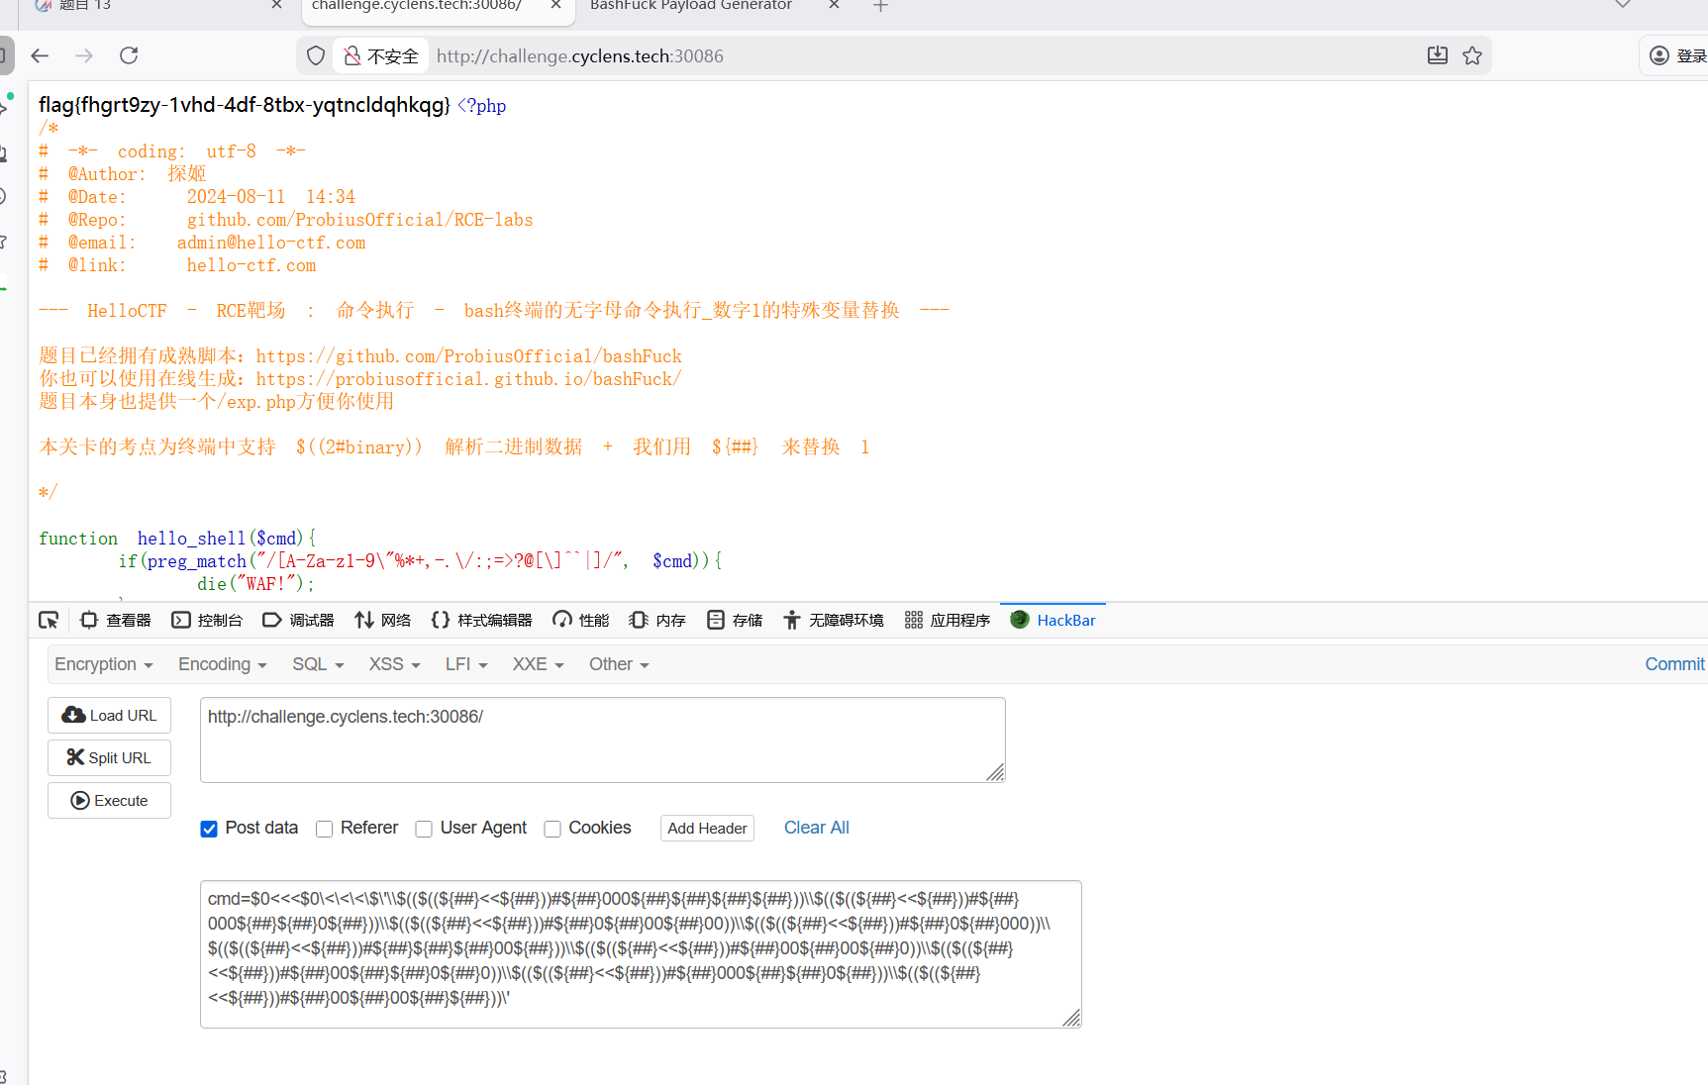Close the BashFuck Payload Generator tab
The image size is (1708, 1085).
pyautogui.click(x=834, y=5)
